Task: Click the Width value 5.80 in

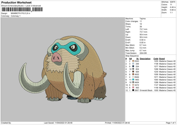Action: pos(173,10)
